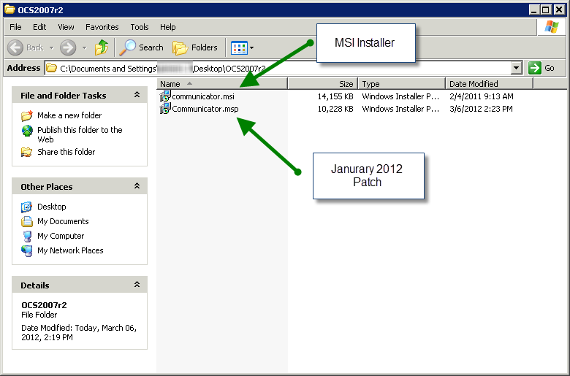Select the communicator.msi file name
Screen dimensions: 570x376
click(203, 96)
